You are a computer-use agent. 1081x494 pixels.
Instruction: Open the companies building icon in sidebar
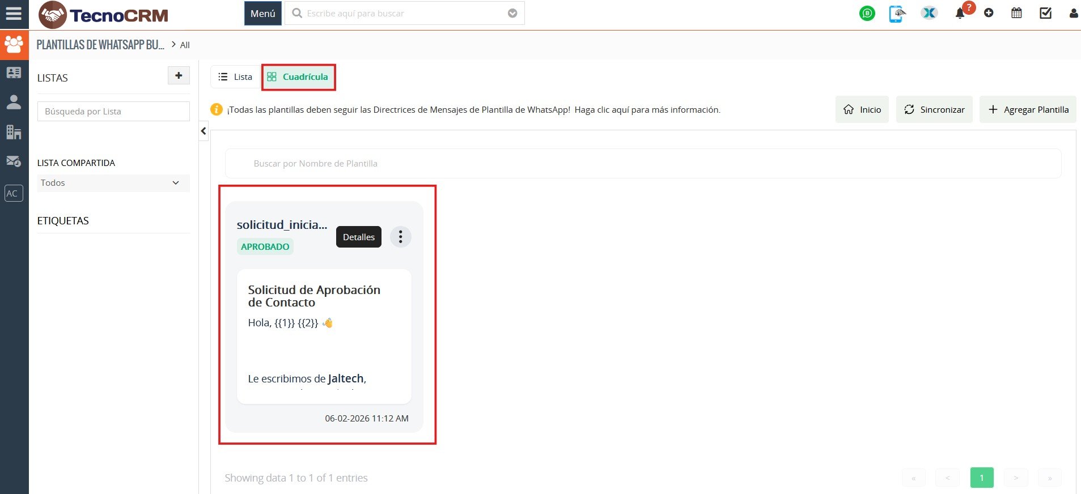tap(14, 132)
